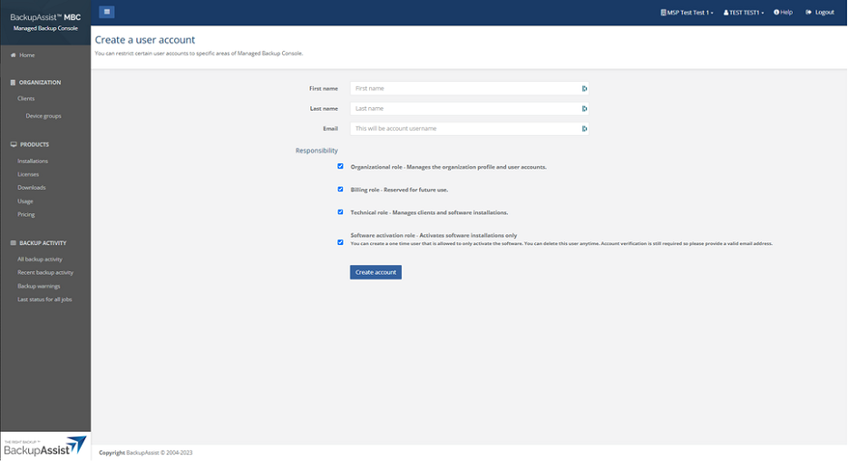Open the TEST TEST1 user dropdown
848x461 pixels.
pos(744,12)
